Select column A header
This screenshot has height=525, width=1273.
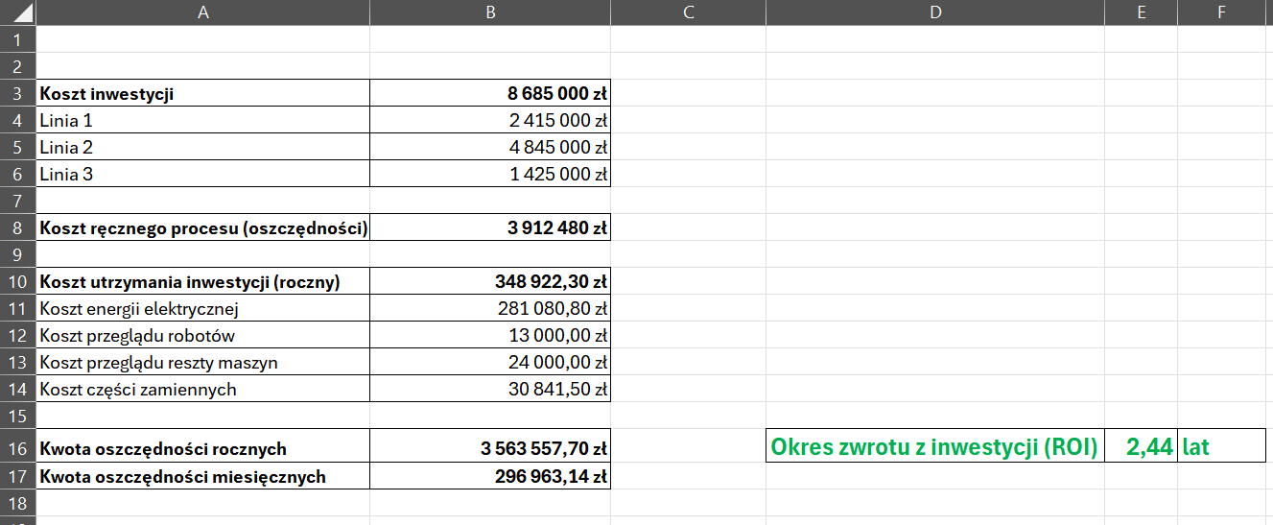pos(202,12)
